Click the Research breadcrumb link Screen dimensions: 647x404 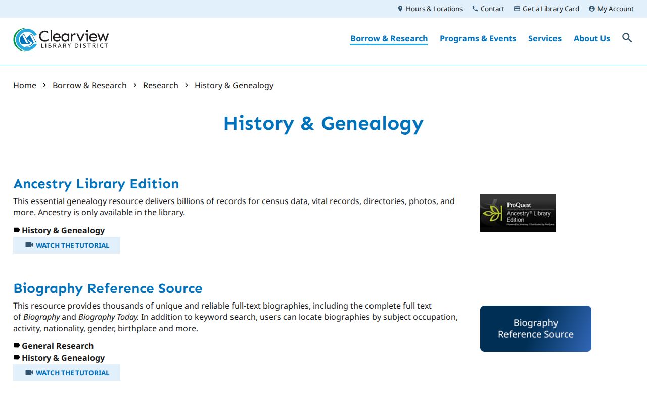point(161,85)
